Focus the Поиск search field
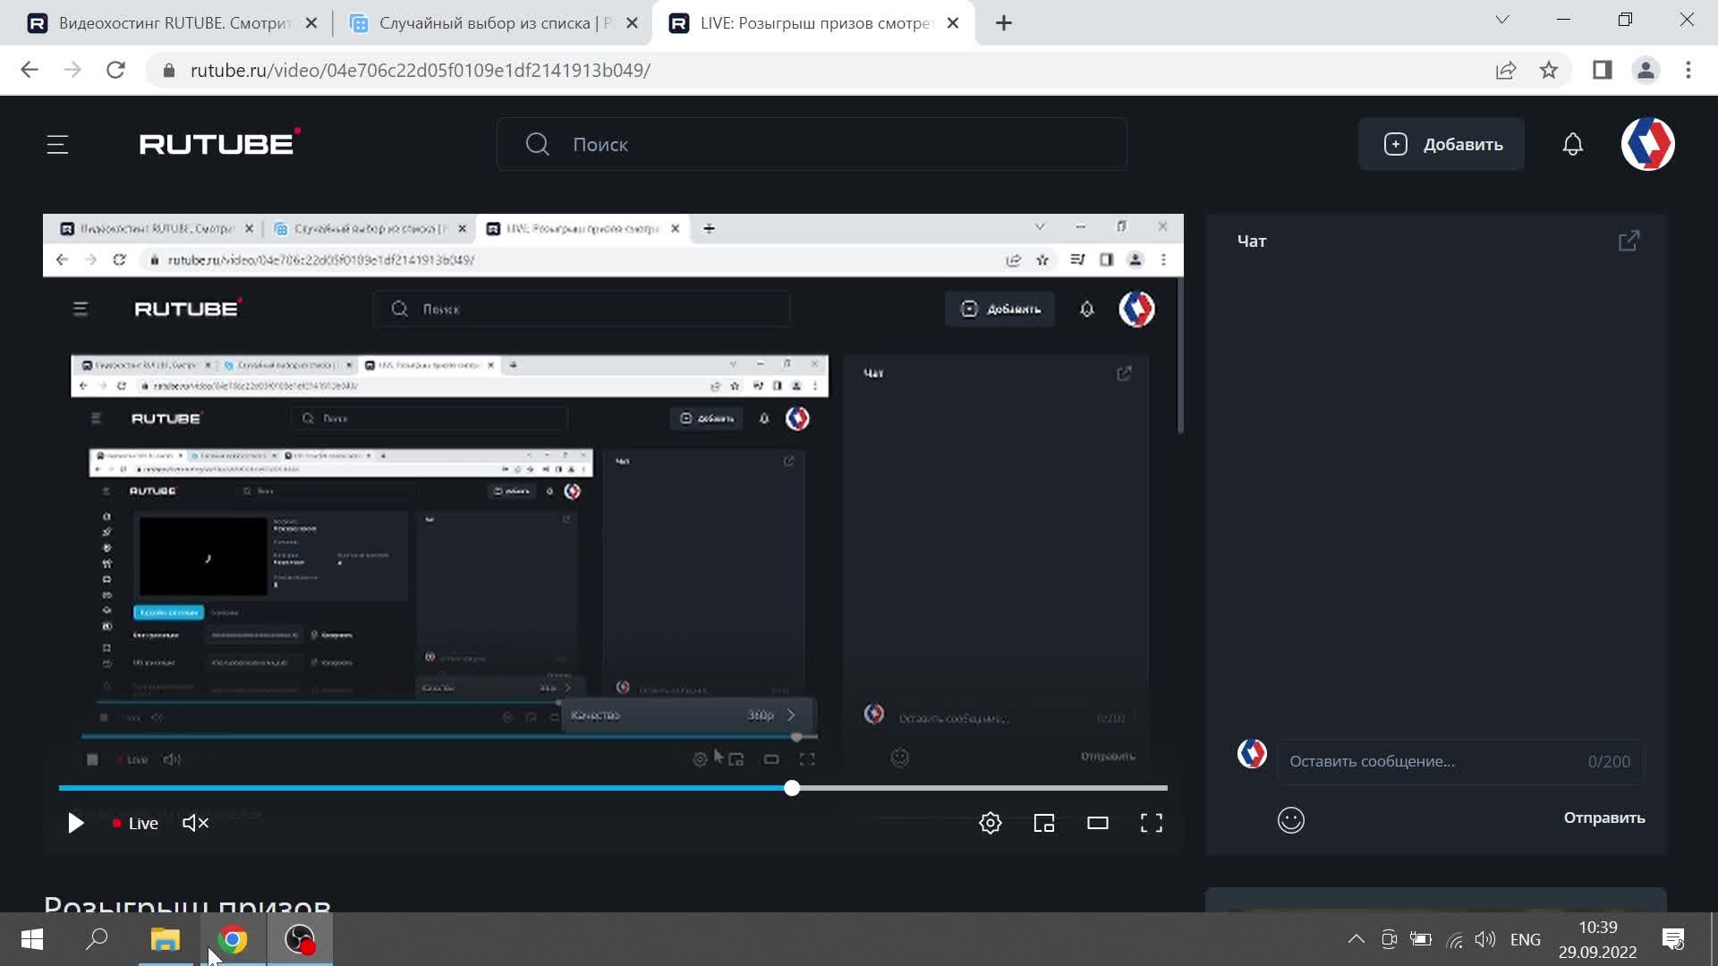 pyautogui.click(x=812, y=144)
